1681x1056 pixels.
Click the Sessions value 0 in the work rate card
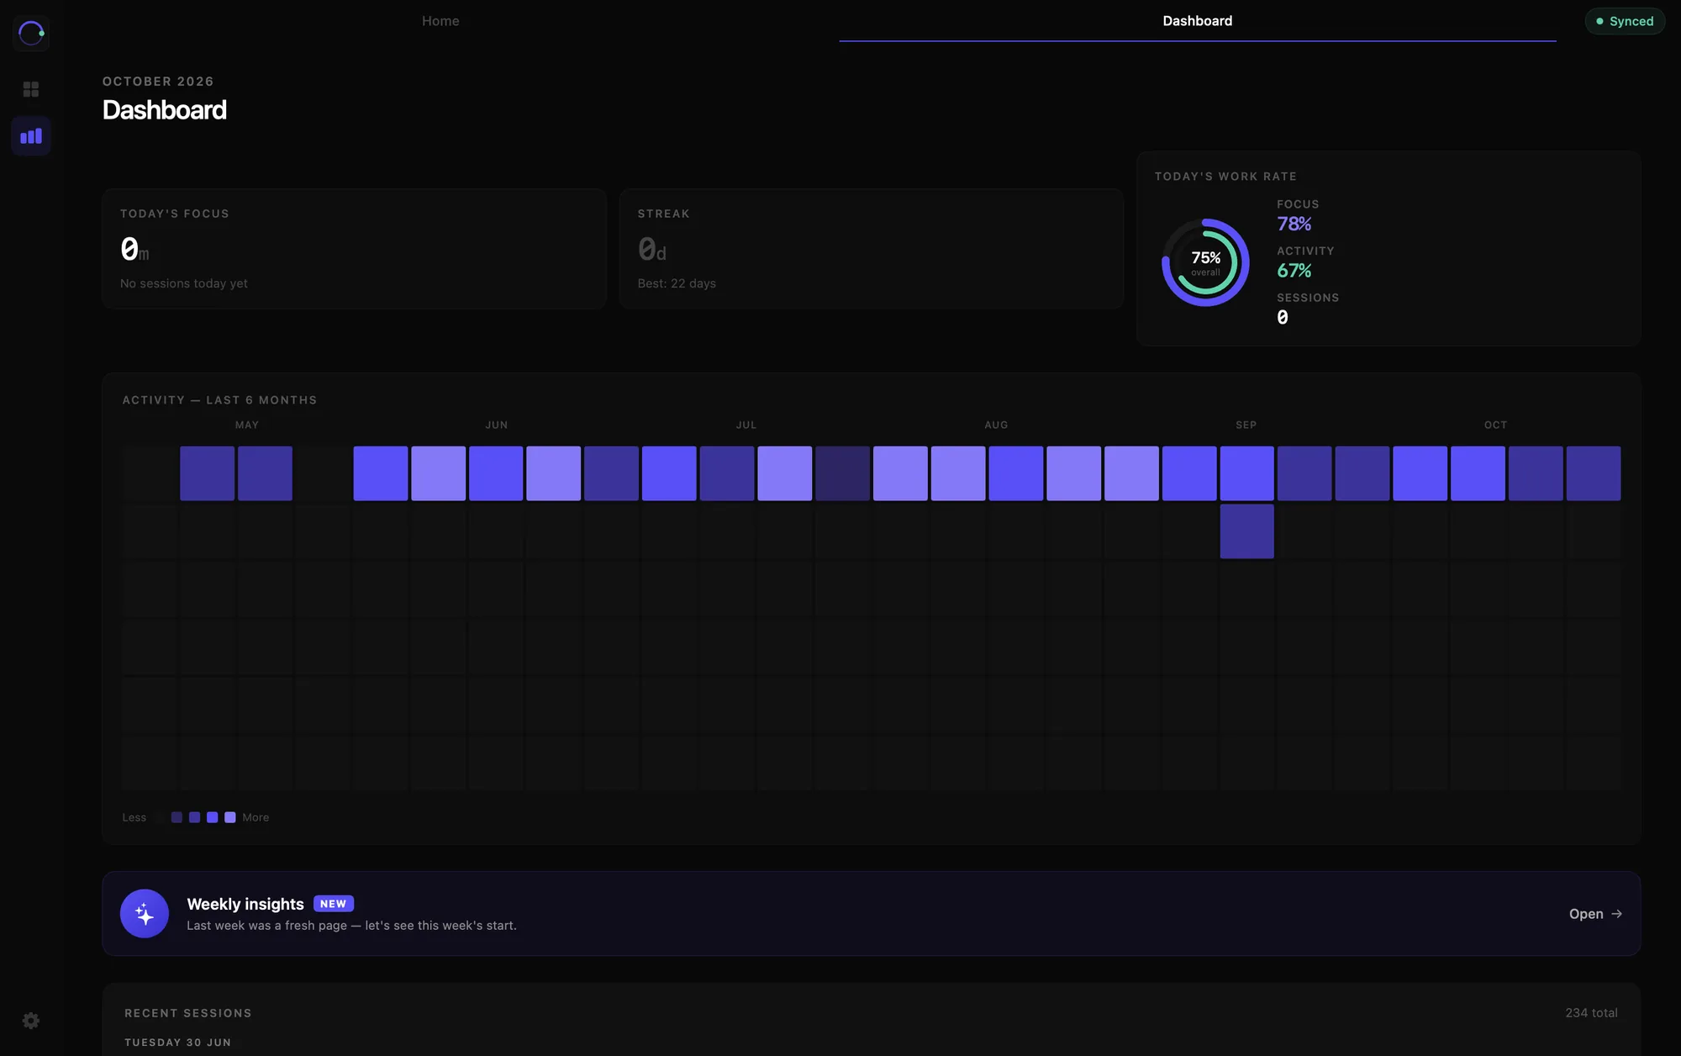(1283, 318)
